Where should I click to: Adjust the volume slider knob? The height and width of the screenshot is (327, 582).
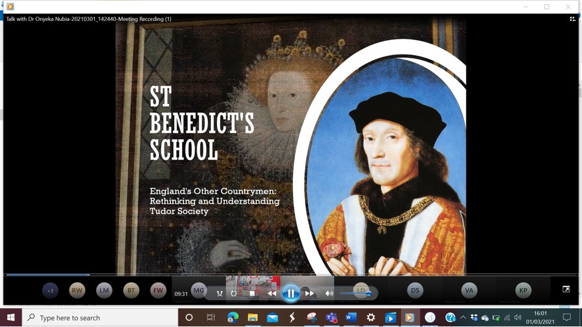click(x=369, y=294)
